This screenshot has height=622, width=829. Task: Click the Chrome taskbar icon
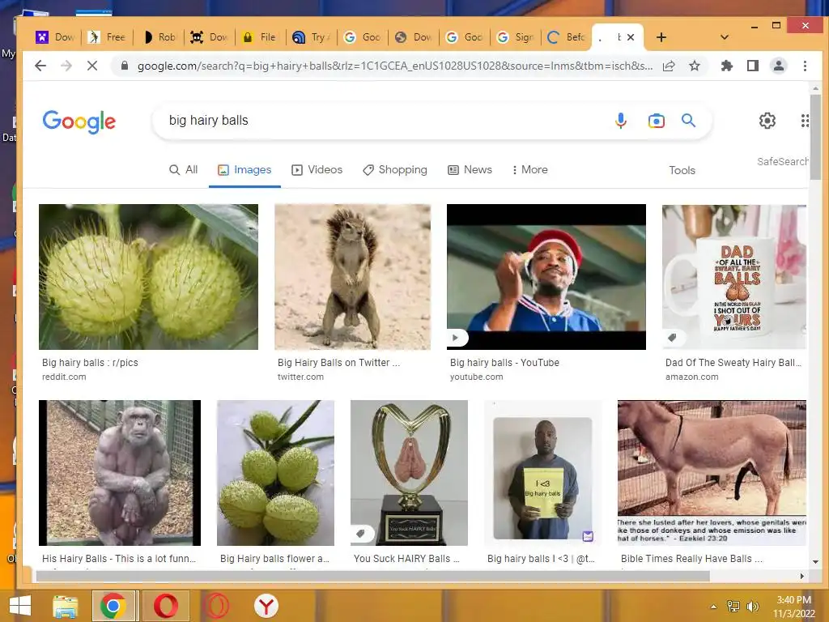113,606
